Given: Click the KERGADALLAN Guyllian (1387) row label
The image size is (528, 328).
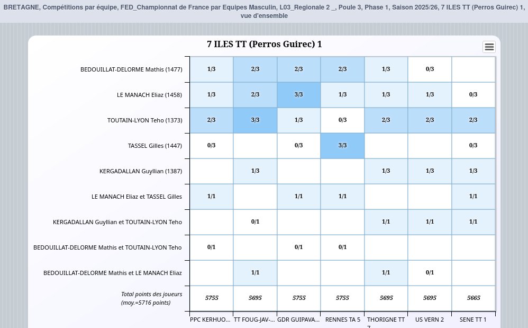Looking at the screenshot, I should (x=140, y=171).
